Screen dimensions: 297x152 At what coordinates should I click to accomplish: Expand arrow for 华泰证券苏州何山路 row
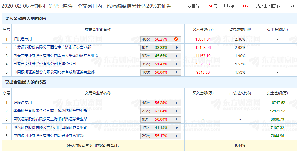point(177,128)
